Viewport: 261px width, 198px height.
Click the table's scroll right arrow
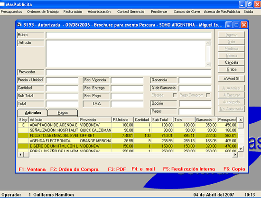click(235, 155)
